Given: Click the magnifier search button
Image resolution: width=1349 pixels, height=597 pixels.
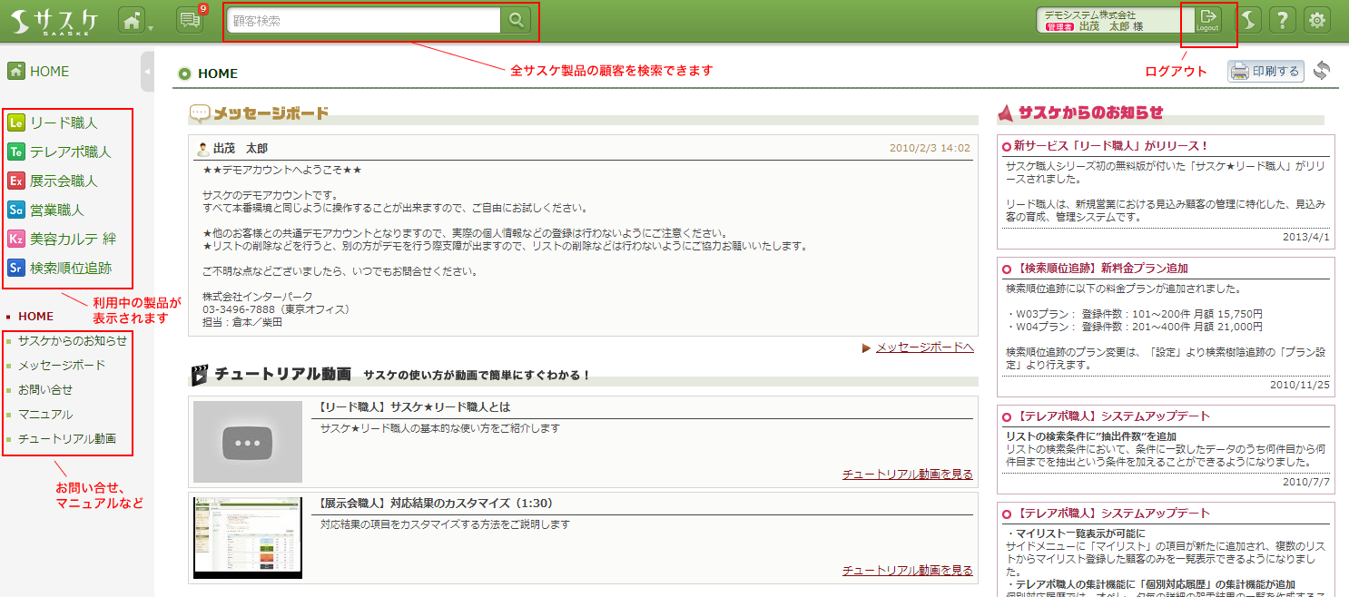Looking at the screenshot, I should [x=516, y=20].
